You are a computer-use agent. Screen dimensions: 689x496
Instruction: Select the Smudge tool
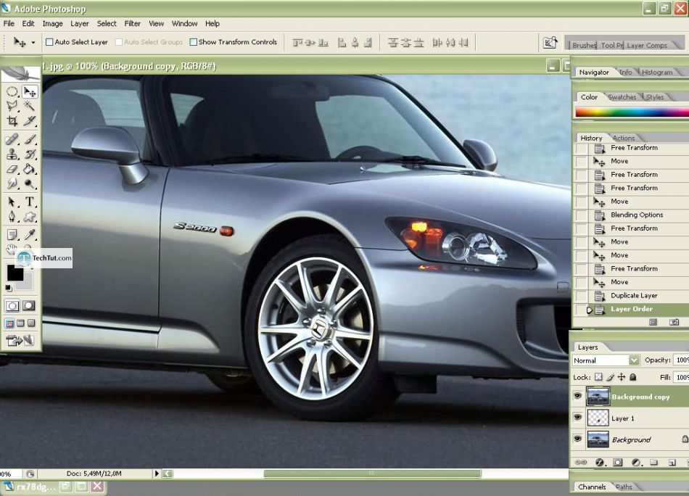[x=12, y=183]
